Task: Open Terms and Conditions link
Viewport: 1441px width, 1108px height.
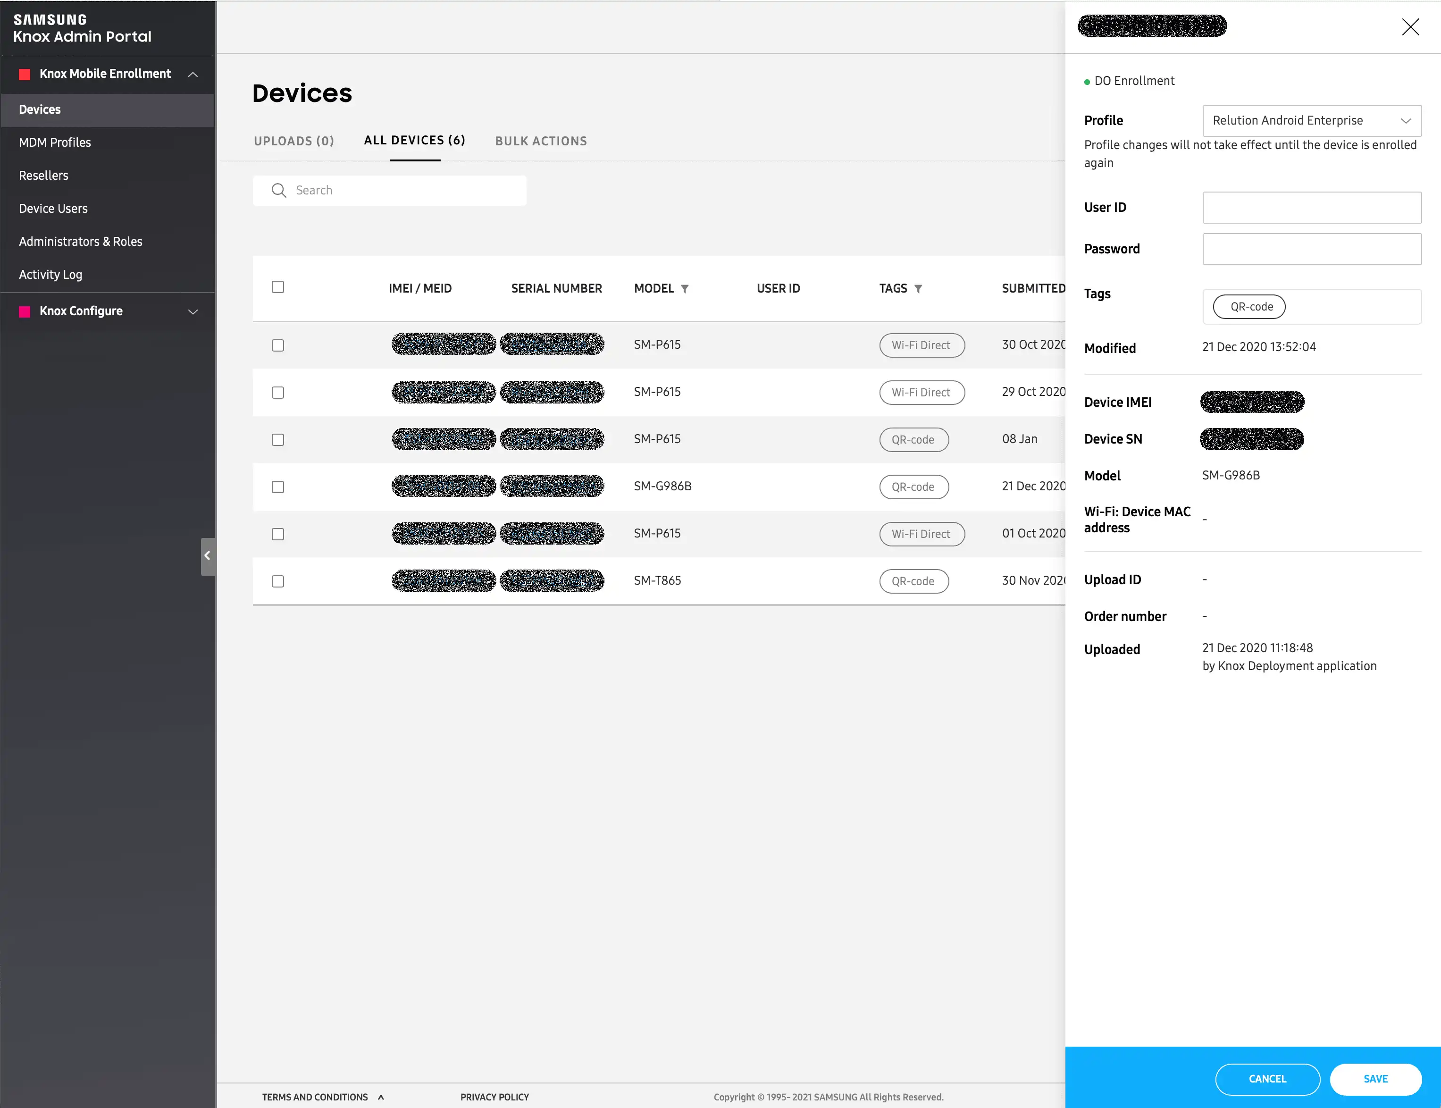Action: pyautogui.click(x=315, y=1098)
